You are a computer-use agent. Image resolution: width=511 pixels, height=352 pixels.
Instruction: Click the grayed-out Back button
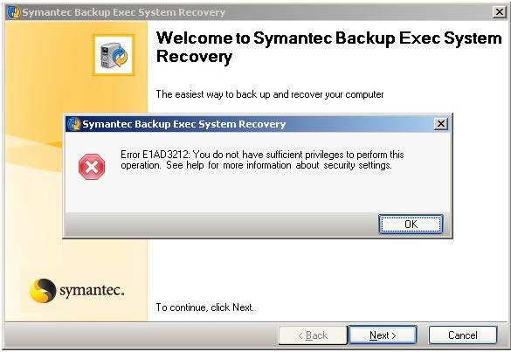313,335
